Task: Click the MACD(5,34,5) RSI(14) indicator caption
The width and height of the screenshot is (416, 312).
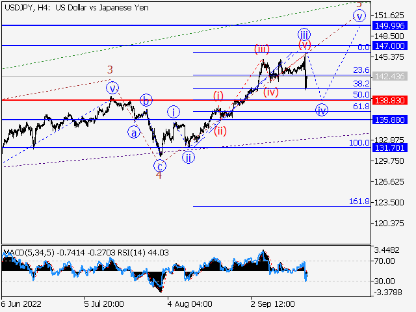Action: point(85,252)
